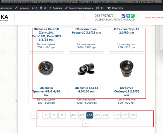This screenshot has height=133, width=163.
Task: Go to pagination page 20
Action: [54, 115]
